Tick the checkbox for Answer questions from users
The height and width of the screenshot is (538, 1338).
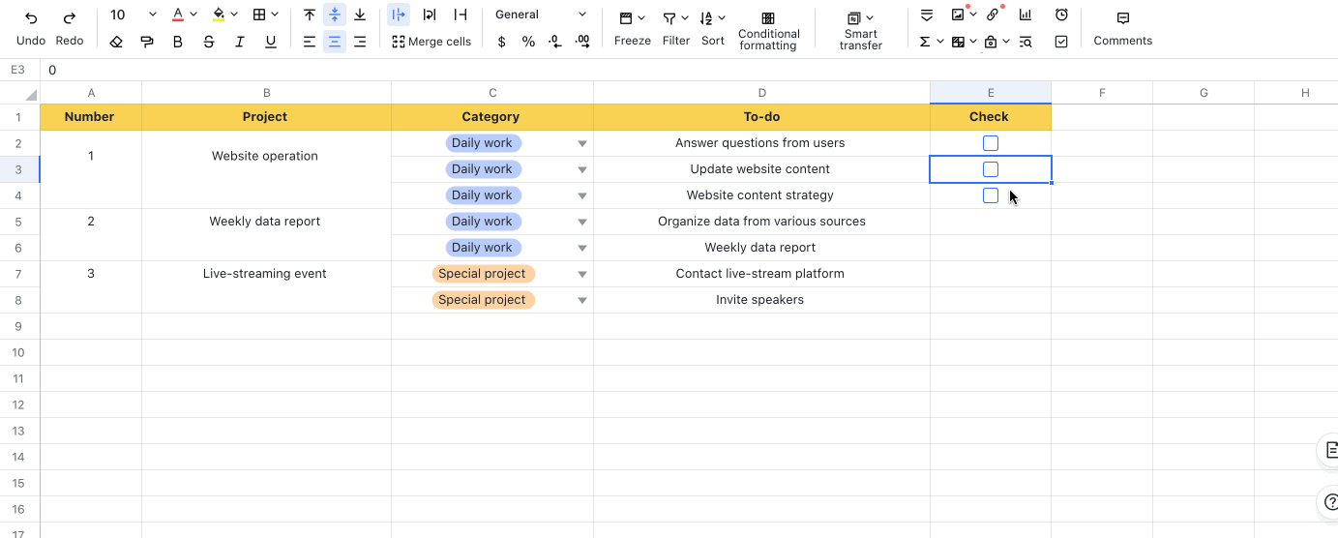990,143
